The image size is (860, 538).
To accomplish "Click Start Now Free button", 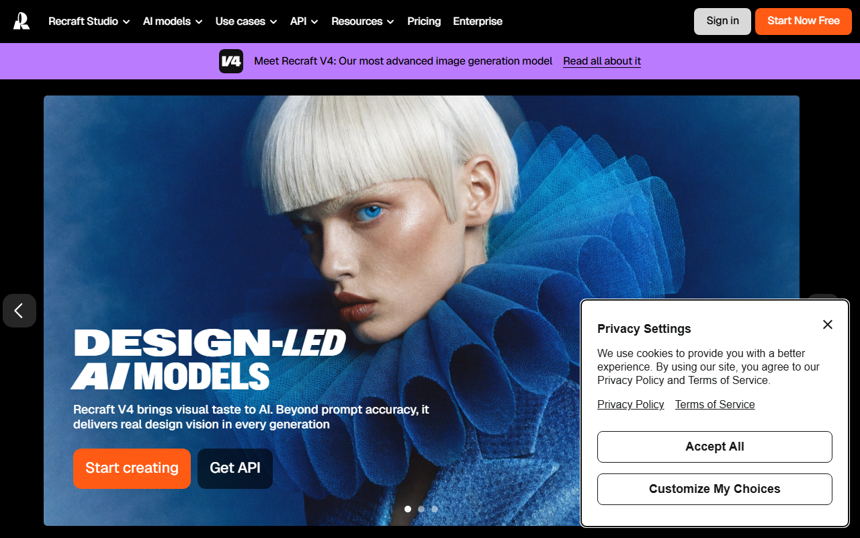I will click(804, 22).
